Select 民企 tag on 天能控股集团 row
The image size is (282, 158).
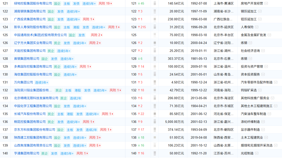click(51, 51)
